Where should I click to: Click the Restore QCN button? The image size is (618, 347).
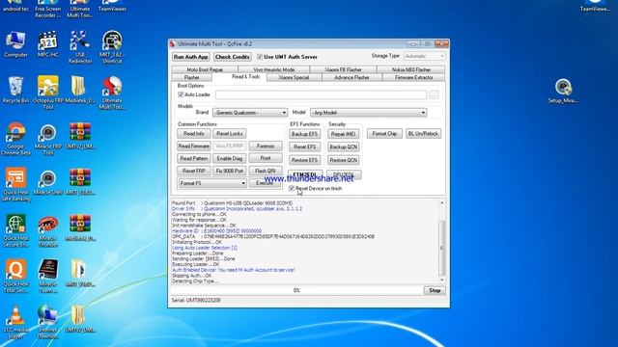(344, 160)
